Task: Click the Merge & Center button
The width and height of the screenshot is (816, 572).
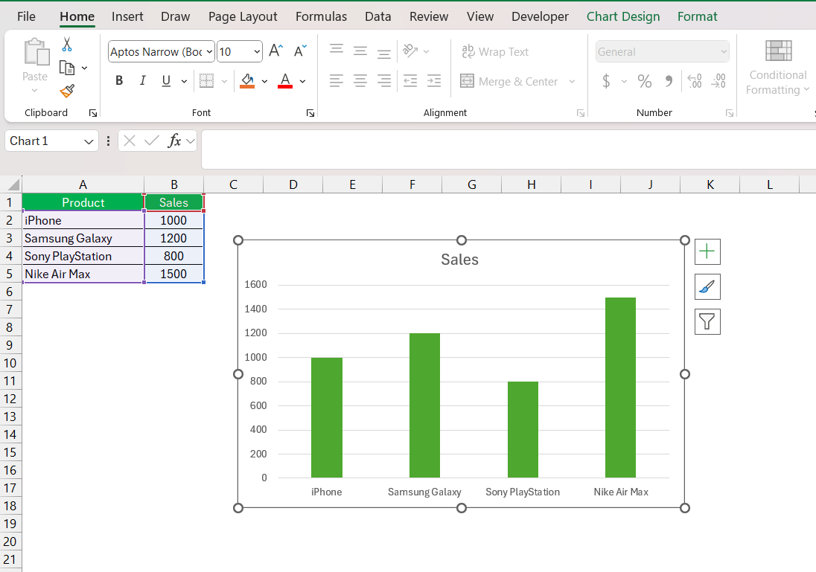Action: (509, 82)
